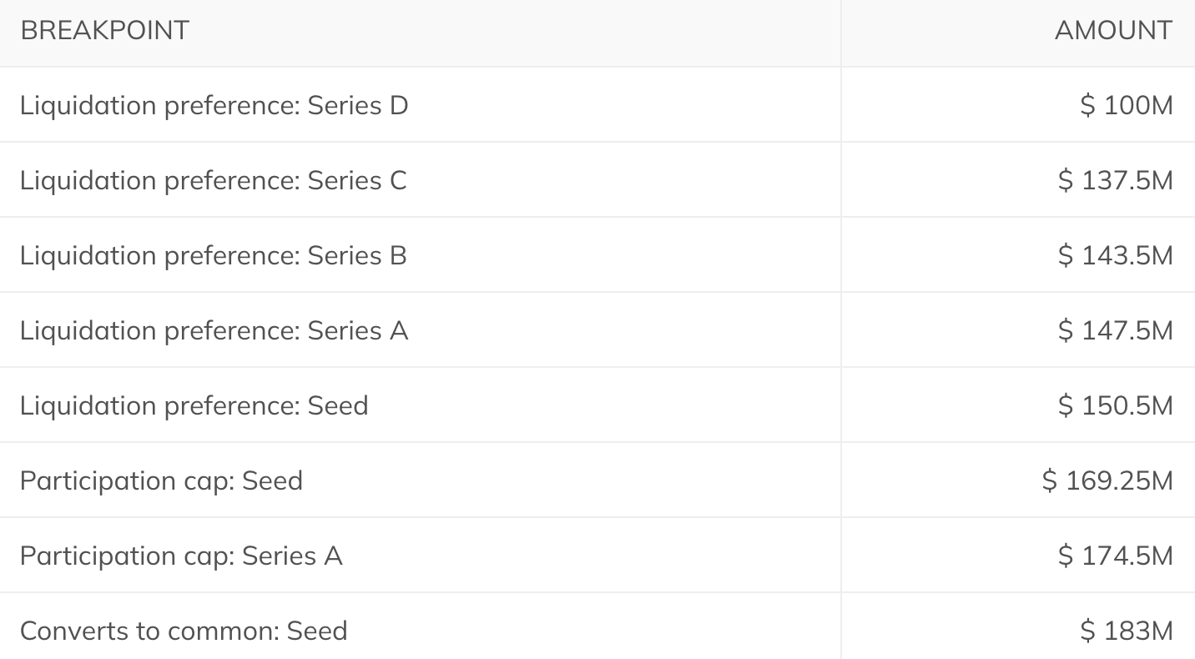1195x659 pixels.
Task: Select Participation cap: Series A row
Action: [x=597, y=555]
